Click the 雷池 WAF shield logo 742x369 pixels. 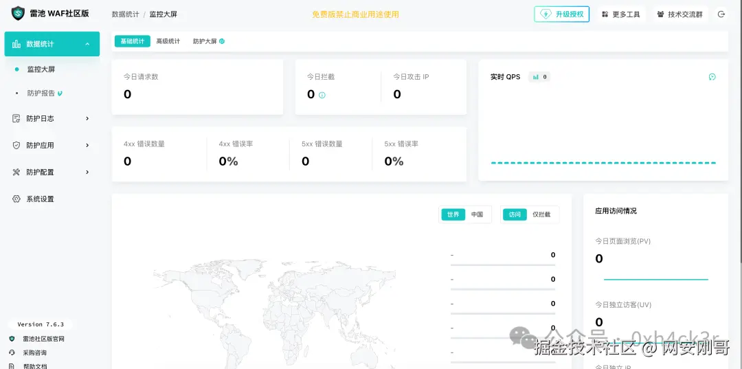18,13
